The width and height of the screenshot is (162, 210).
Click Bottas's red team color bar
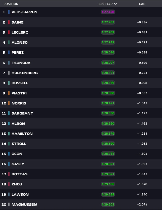pyautogui.click(x=9, y=174)
